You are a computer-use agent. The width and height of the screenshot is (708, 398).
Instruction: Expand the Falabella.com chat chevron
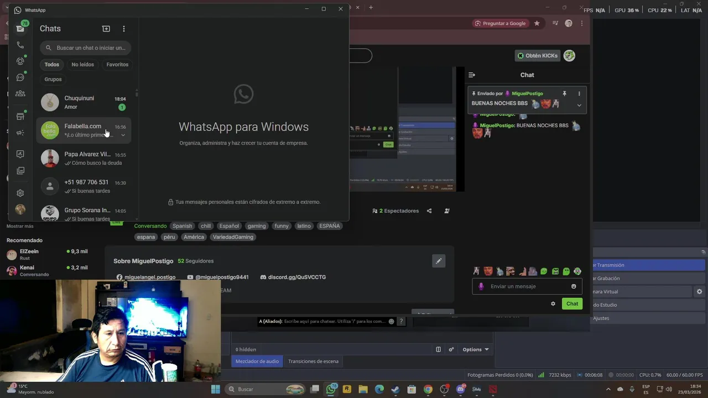[123, 135]
